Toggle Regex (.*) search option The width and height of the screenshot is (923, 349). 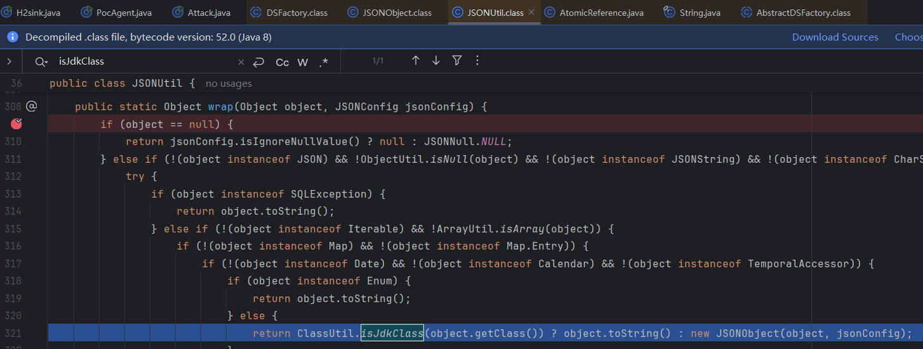[324, 62]
